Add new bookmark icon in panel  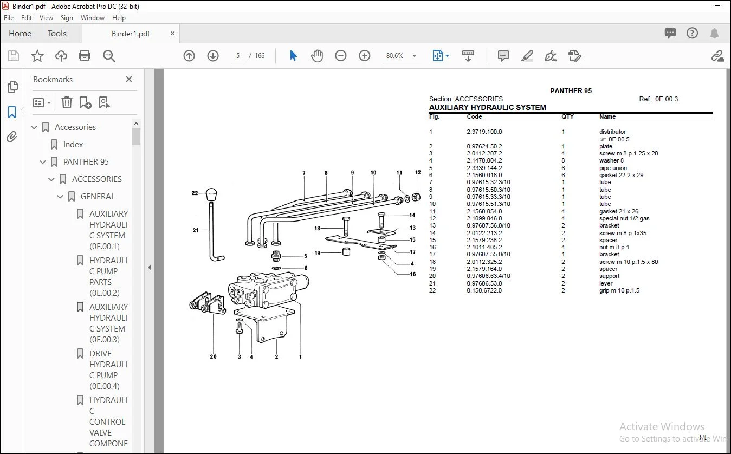pos(85,102)
